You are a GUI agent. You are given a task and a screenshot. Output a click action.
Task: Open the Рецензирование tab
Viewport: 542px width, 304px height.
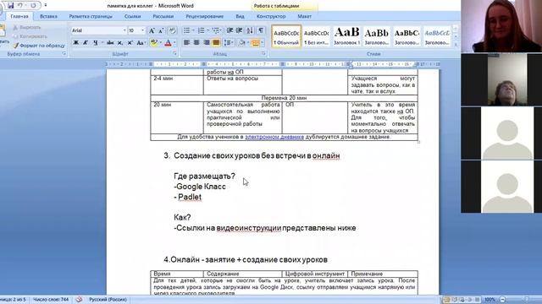coord(205,16)
